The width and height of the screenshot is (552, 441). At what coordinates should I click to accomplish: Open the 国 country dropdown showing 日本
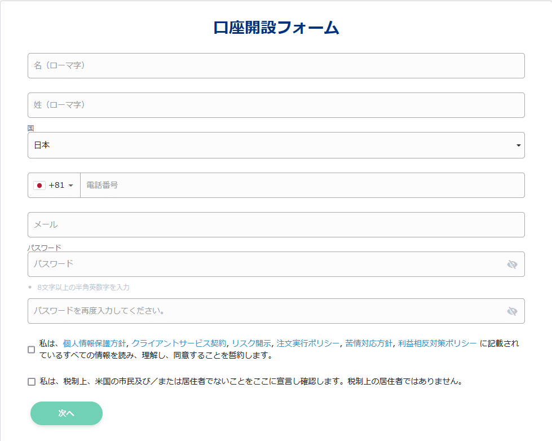pos(276,145)
